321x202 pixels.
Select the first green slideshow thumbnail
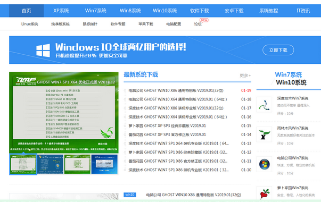(23, 164)
